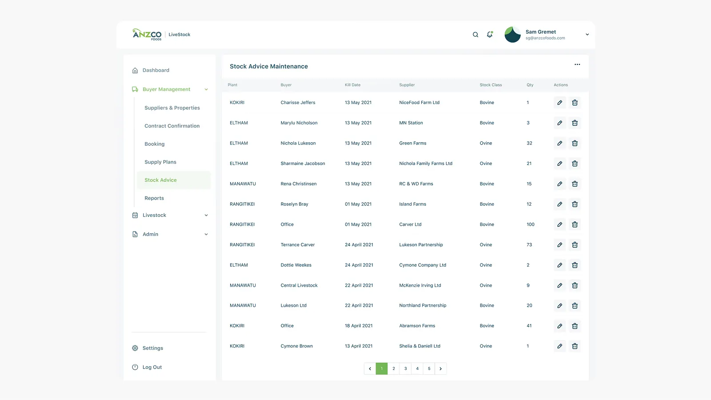Click the Kill Date column header

click(x=353, y=85)
